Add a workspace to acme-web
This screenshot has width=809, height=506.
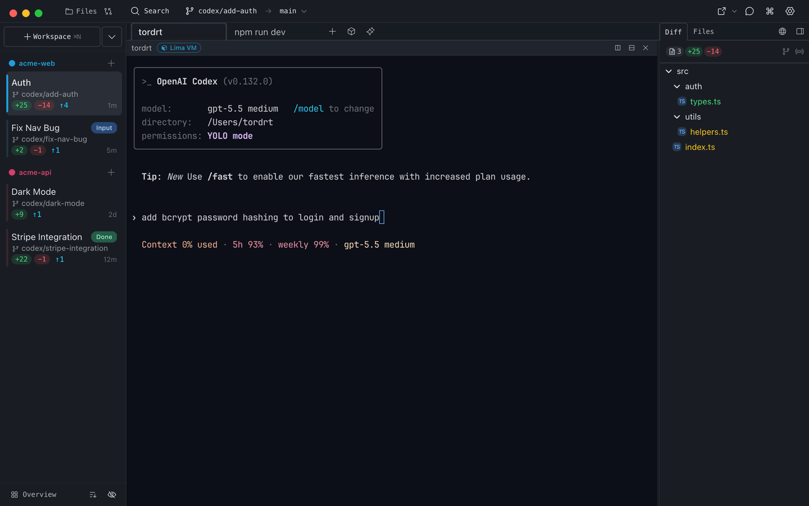point(111,63)
